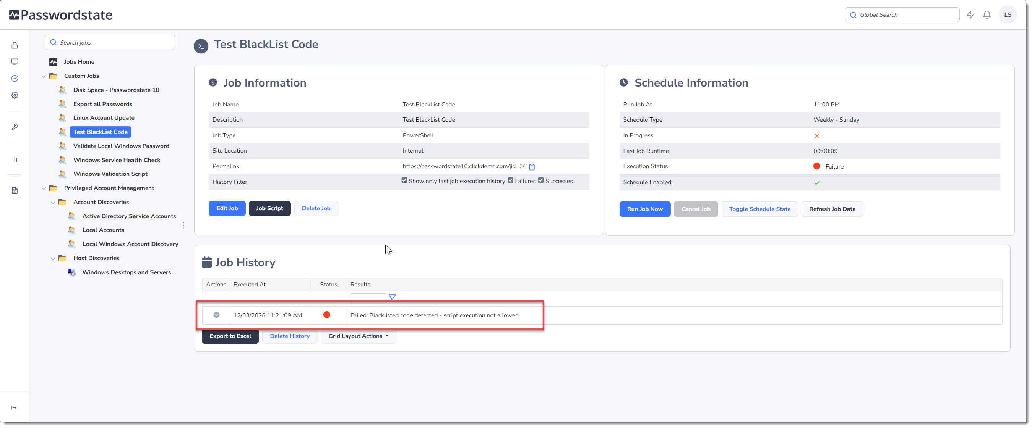Uncheck the Failures history filter
The height and width of the screenshot is (428, 1032).
tap(510, 180)
